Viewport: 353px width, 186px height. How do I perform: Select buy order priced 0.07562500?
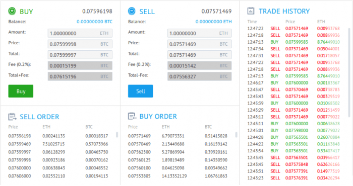178,152
